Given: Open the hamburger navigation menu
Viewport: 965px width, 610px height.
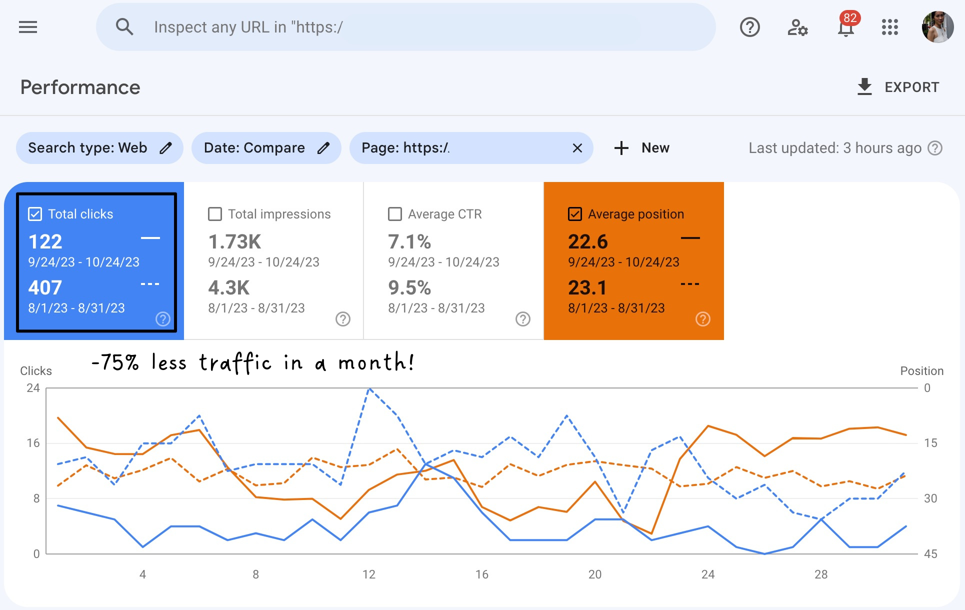Looking at the screenshot, I should coord(28,27).
